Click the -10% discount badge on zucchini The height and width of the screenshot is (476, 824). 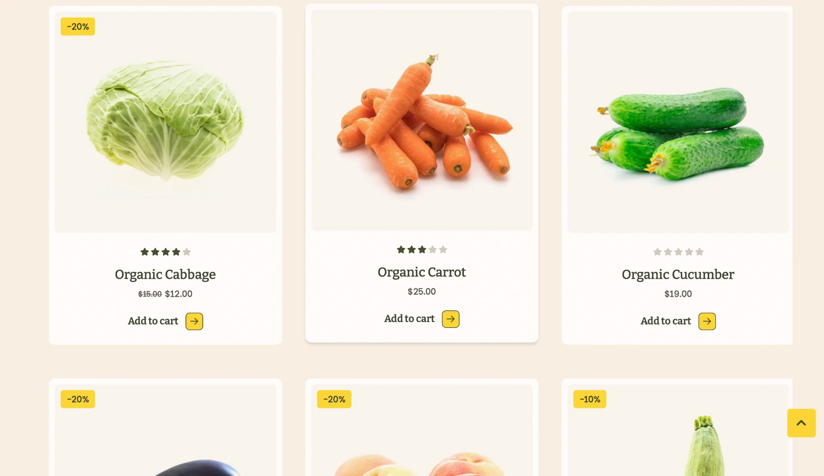click(590, 399)
